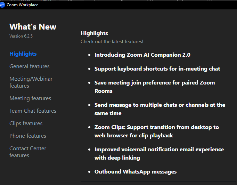Switch to Meeting/Webinar features section
Viewport: 237px width, 185px height.
31,82
